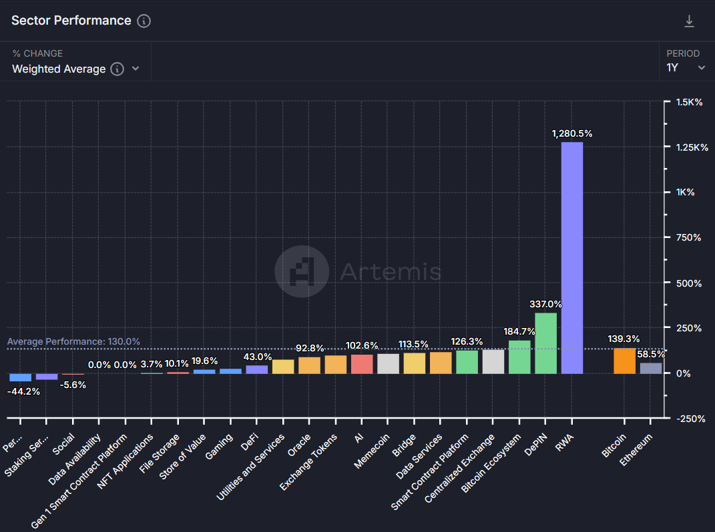Expand the 1Y period selector
The image size is (715, 532).
[x=686, y=67]
